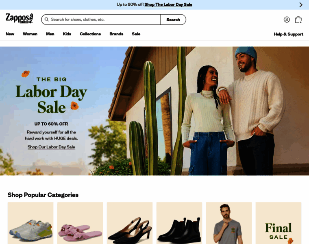This screenshot has width=309, height=244.
Task: Open the Final Sale category tile
Action: 279,223
